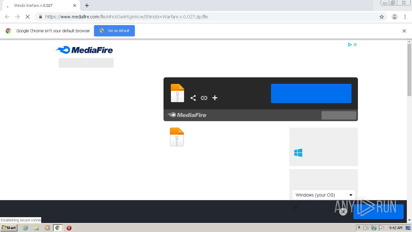This screenshot has height=232, width=412.
Task: Open a new tab with plus button
Action: pyautogui.click(x=87, y=5)
